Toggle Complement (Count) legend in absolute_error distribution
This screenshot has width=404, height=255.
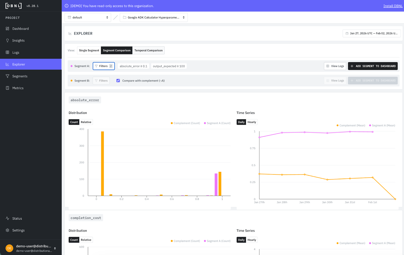click(x=185, y=123)
